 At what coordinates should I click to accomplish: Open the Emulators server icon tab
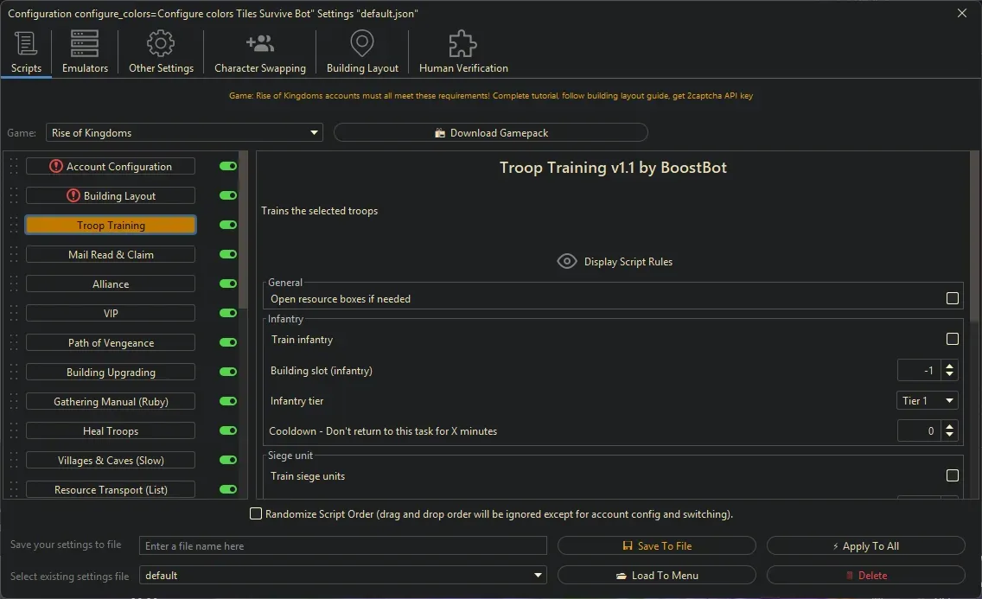click(x=85, y=43)
